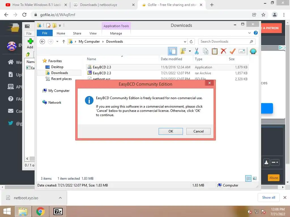Bookmark this page with the star icon

click(263, 15)
